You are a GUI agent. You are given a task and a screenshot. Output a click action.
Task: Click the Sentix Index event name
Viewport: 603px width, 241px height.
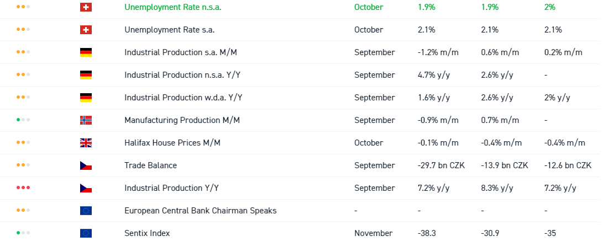[x=147, y=233]
